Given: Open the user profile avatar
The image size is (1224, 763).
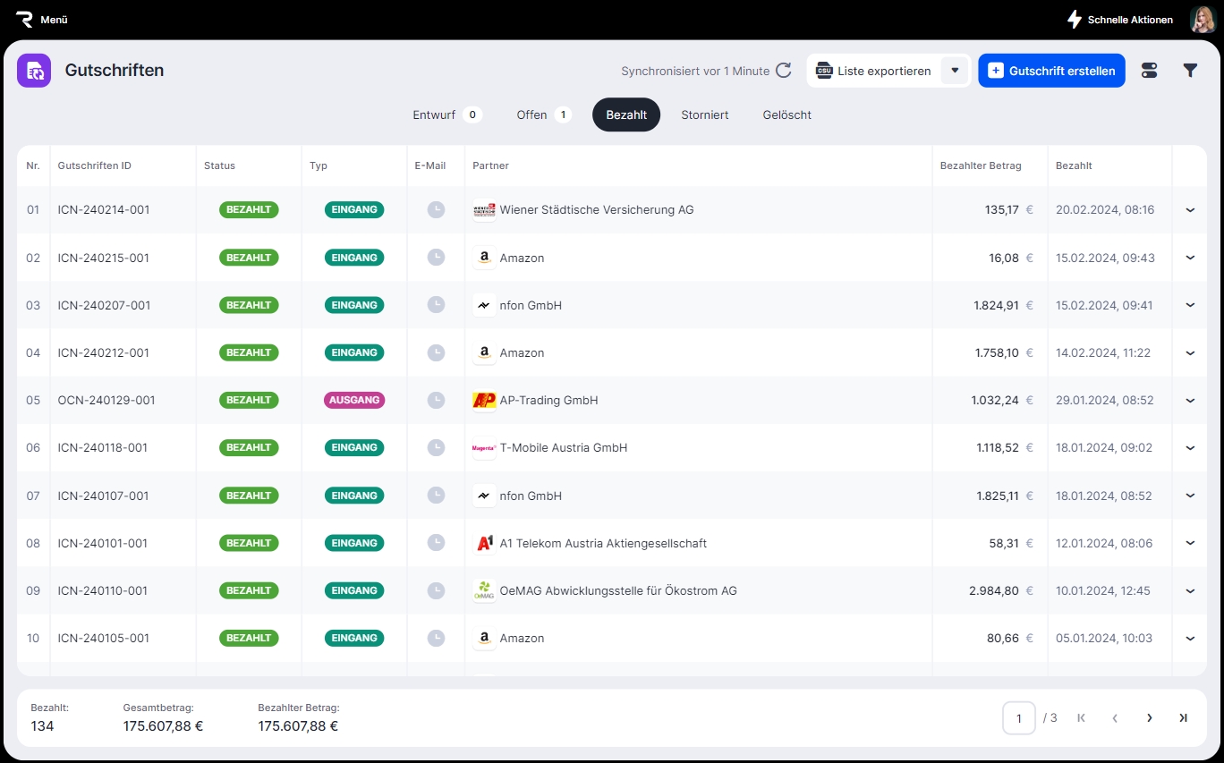Looking at the screenshot, I should coord(1202,19).
